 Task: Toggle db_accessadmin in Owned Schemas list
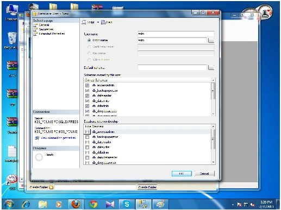(x=87, y=85)
